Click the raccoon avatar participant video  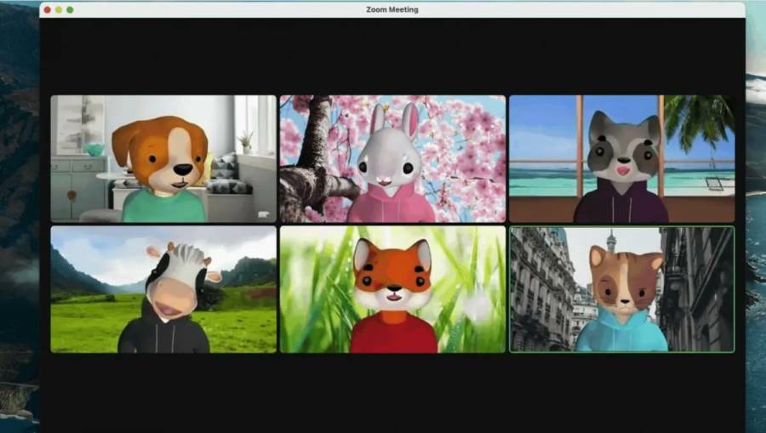(621, 158)
